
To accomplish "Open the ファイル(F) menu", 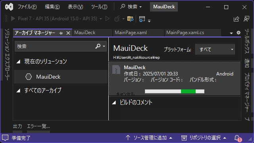I will pos(27,7).
